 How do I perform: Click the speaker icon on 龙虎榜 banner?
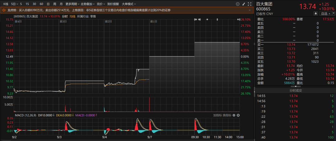point(4,10)
